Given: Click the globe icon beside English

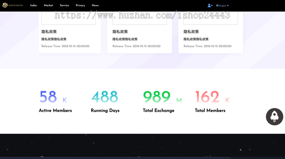Looking at the screenshot, I should 217,6.
